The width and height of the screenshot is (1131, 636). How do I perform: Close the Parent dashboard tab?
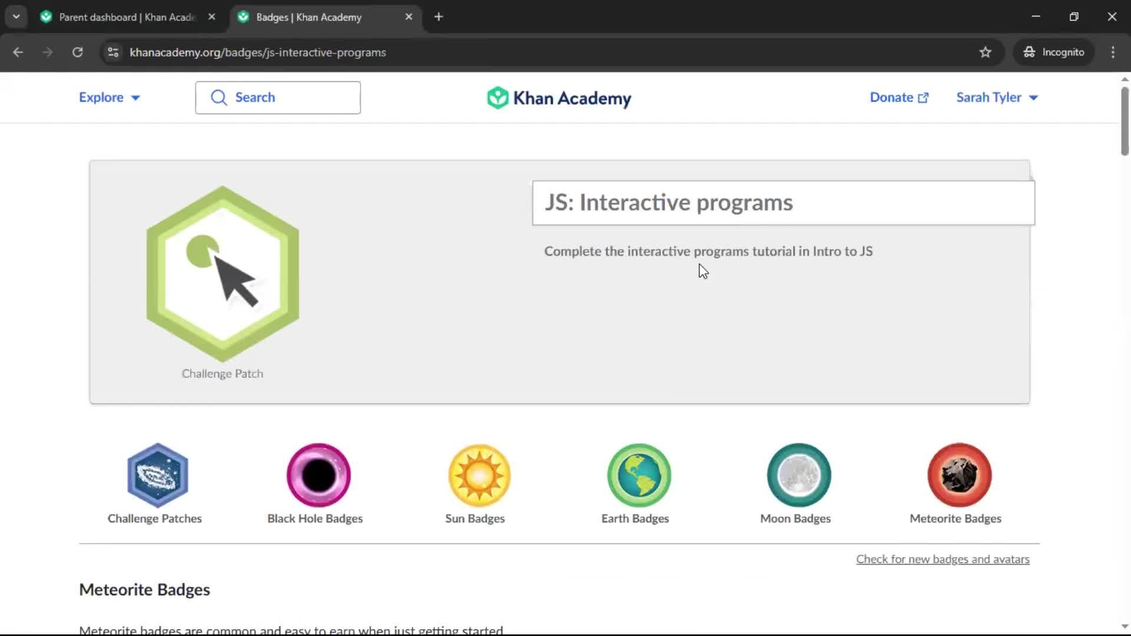click(211, 17)
